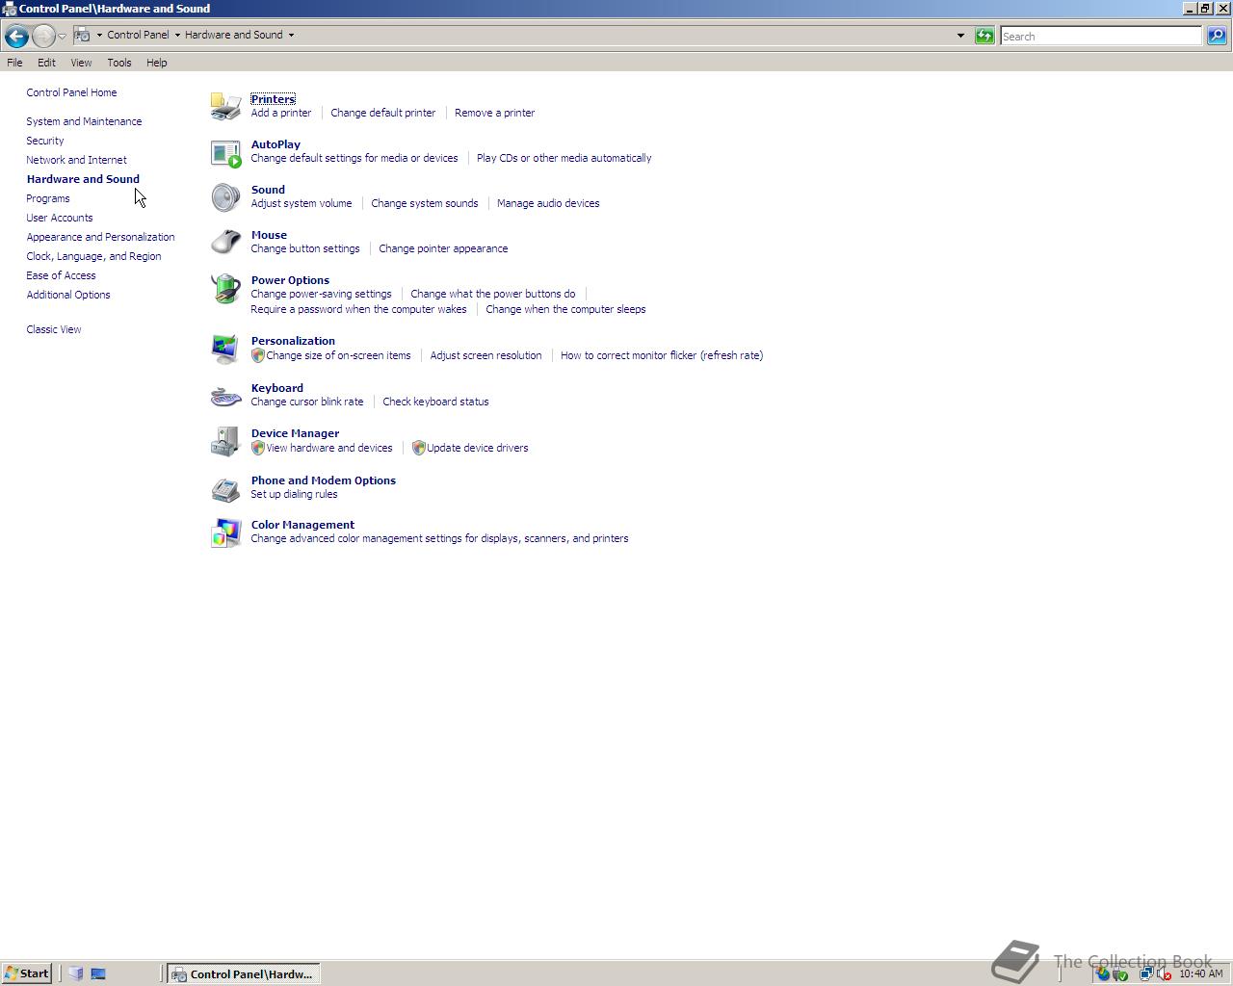1233x986 pixels.
Task: Open Appearance and Personalization
Action: 100,237
